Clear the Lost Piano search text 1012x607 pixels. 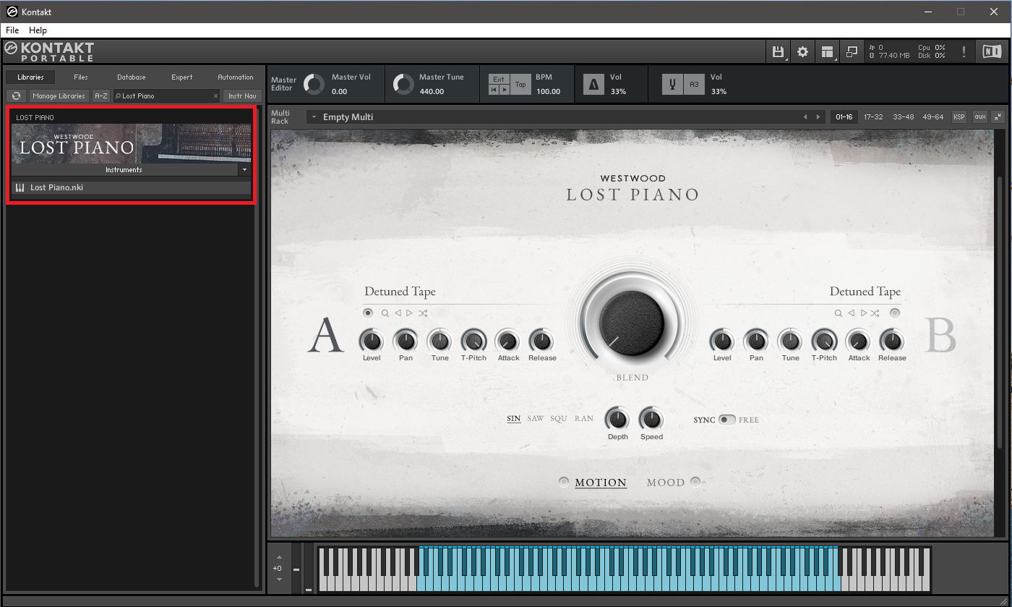(x=215, y=95)
